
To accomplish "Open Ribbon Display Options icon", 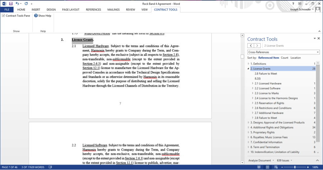I will [300, 4].
